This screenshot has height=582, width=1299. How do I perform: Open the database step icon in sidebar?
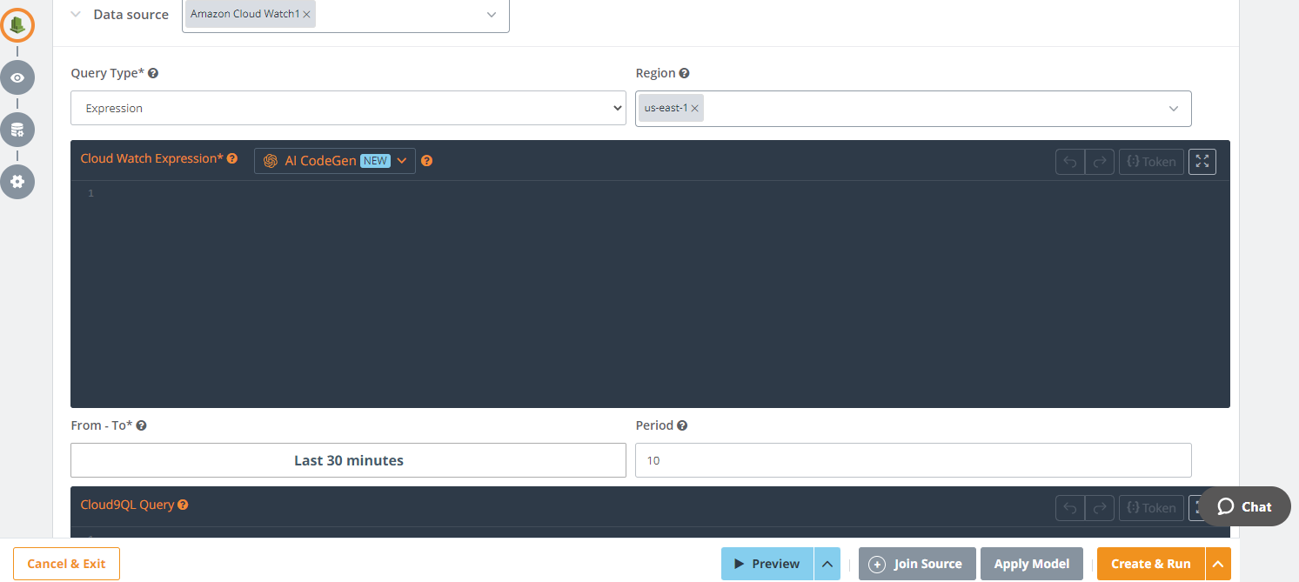17,130
